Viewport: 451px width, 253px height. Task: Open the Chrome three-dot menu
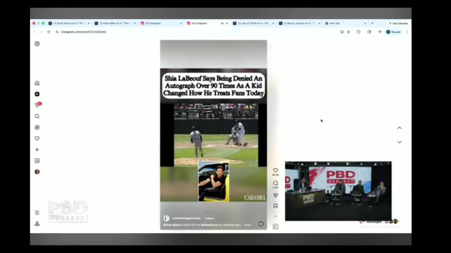click(407, 32)
